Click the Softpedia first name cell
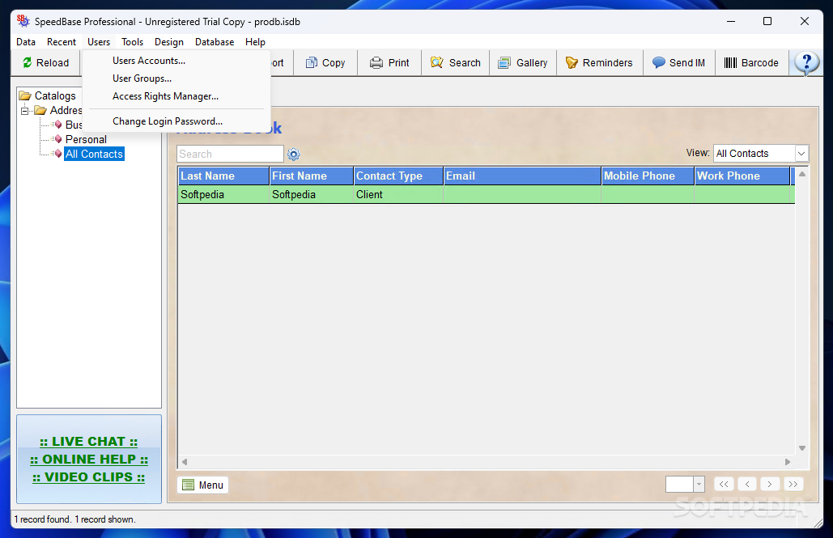 point(312,194)
